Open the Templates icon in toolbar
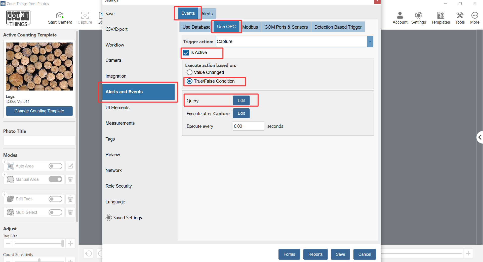The height and width of the screenshot is (262, 483). pos(440,16)
